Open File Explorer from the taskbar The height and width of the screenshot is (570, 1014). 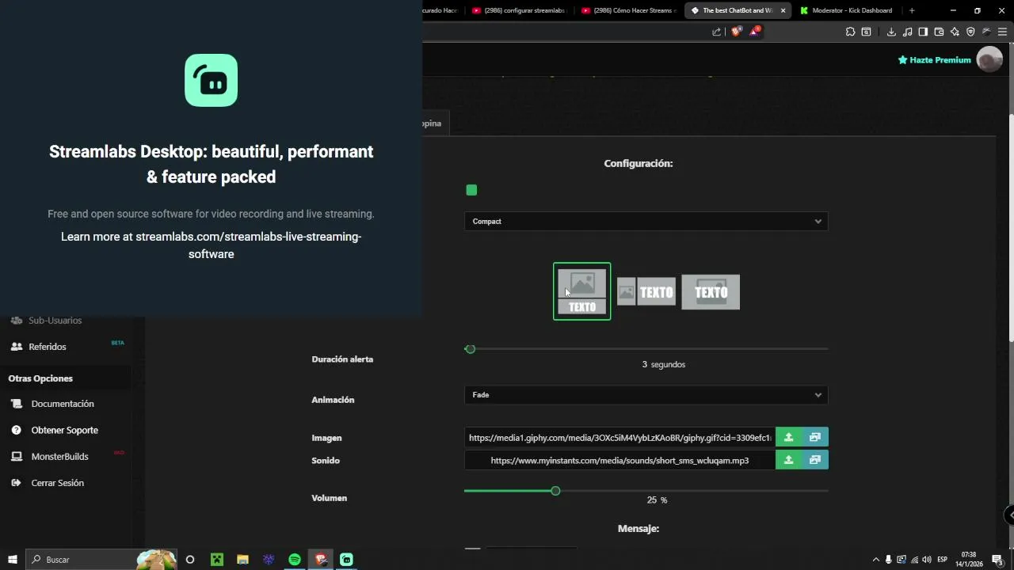[x=242, y=560]
